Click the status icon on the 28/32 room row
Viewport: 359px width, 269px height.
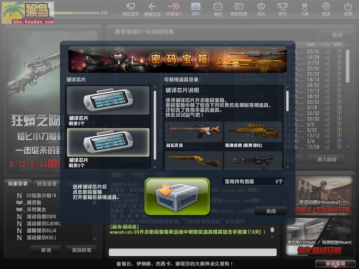pos(339,96)
